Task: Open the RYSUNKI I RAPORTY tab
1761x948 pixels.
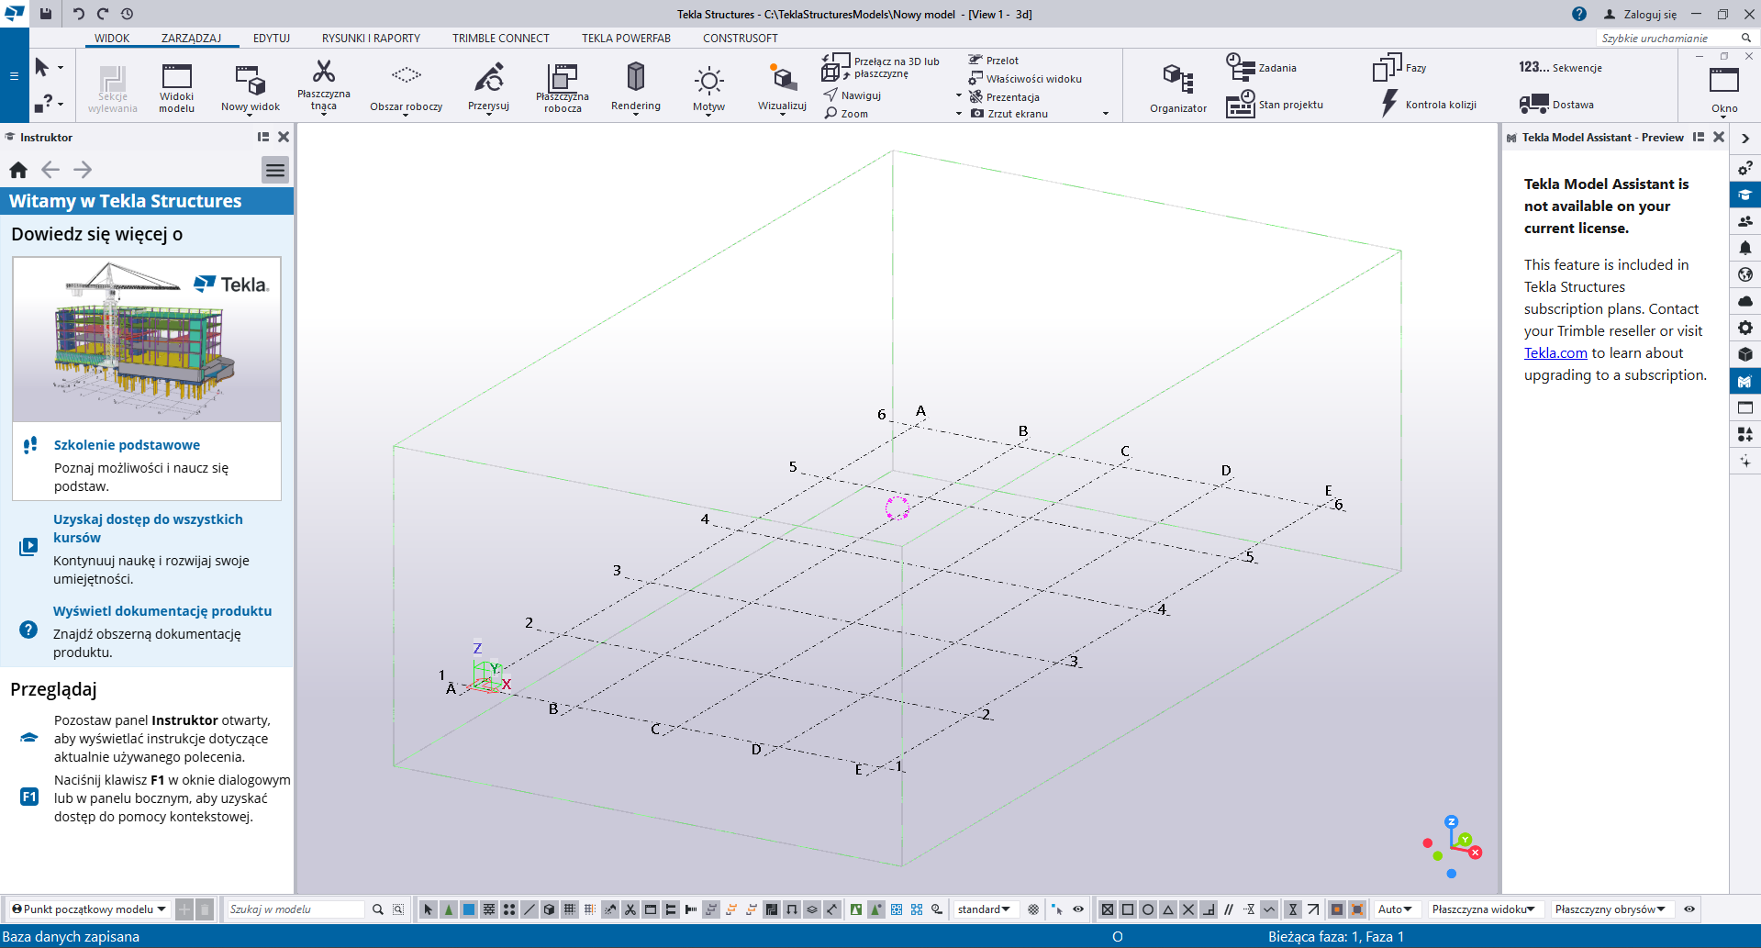Action: 371,39
